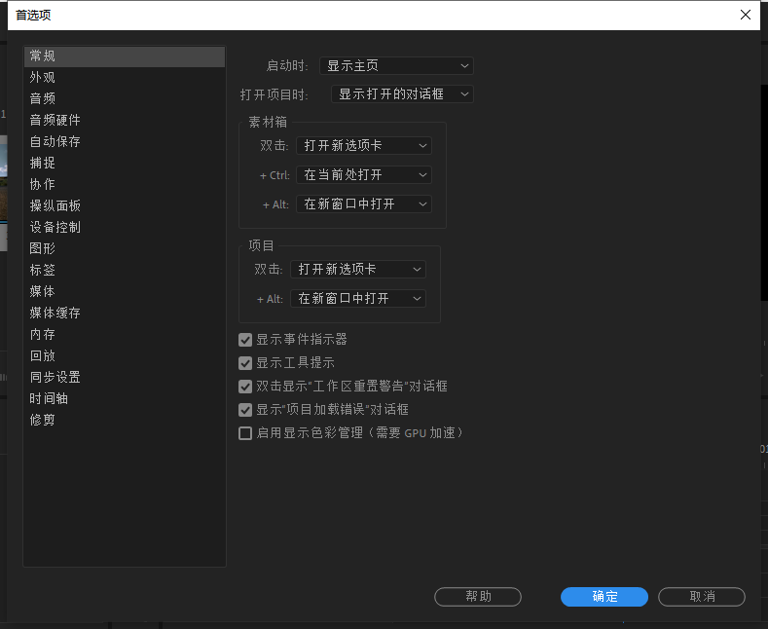Image resolution: width=768 pixels, height=629 pixels.
Task: Select 常规 category in preferences list
Action: (x=125, y=55)
